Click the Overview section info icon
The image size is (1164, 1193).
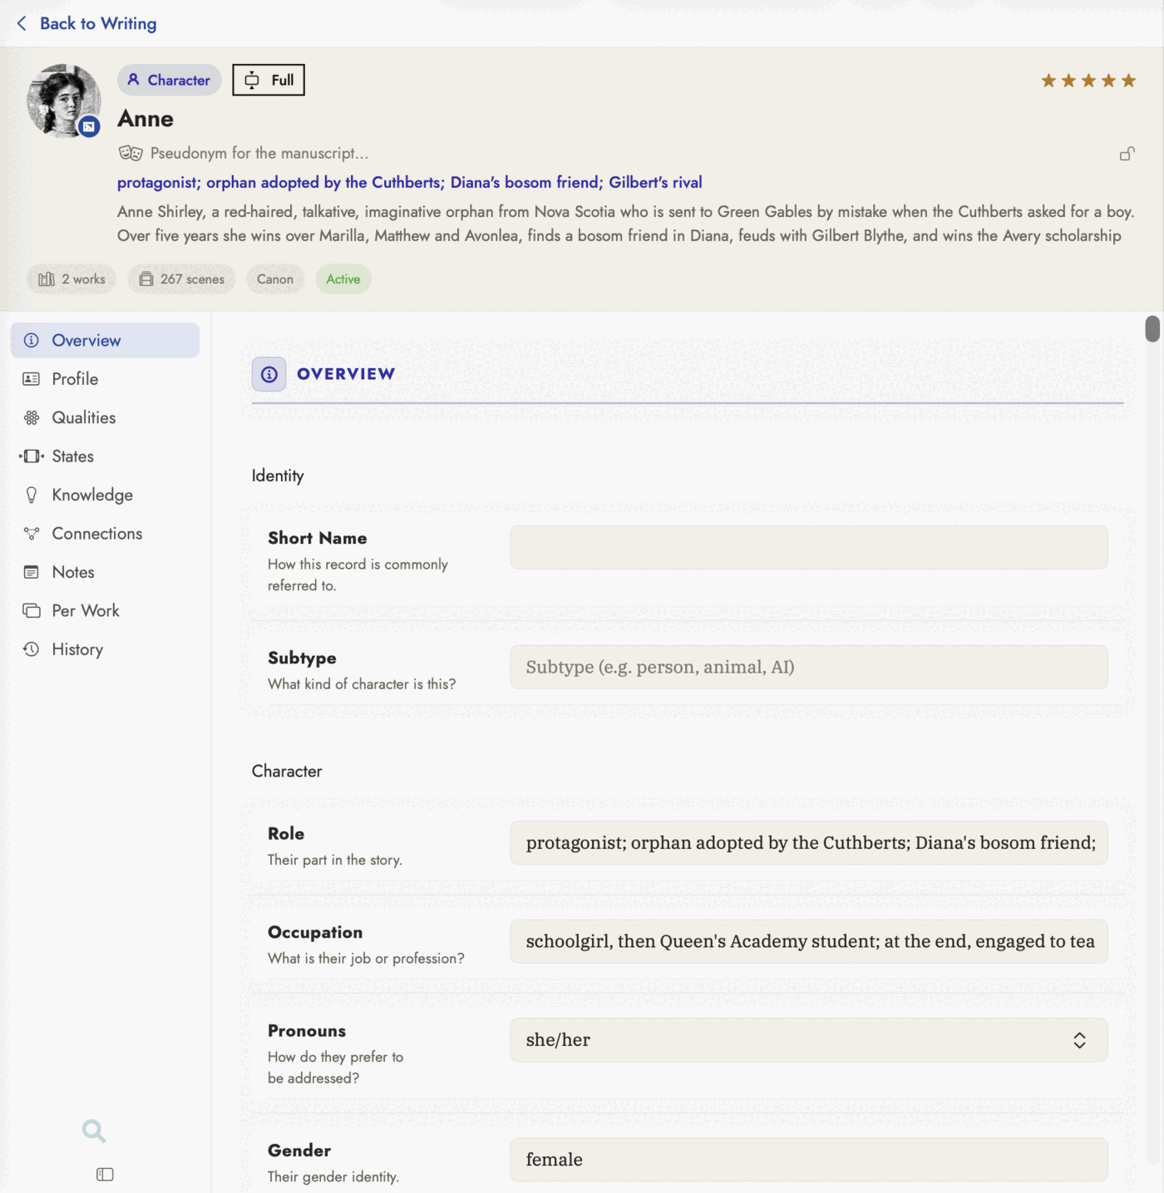[269, 374]
